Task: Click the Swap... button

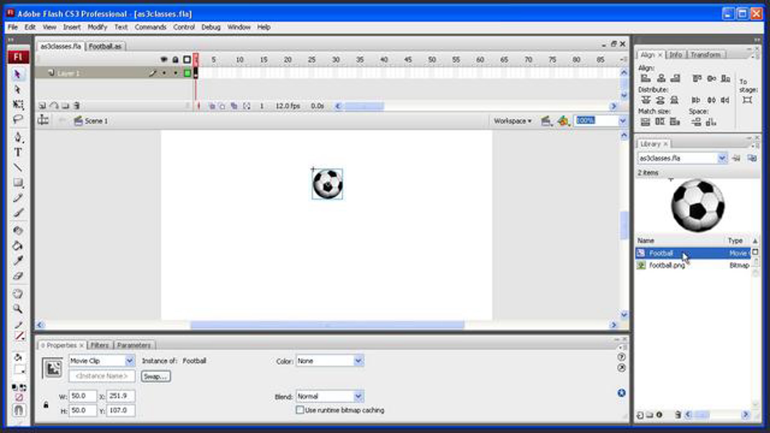Action: (156, 376)
